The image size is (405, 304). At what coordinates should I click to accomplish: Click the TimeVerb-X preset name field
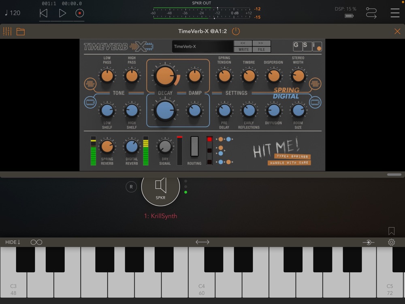tap(202, 47)
